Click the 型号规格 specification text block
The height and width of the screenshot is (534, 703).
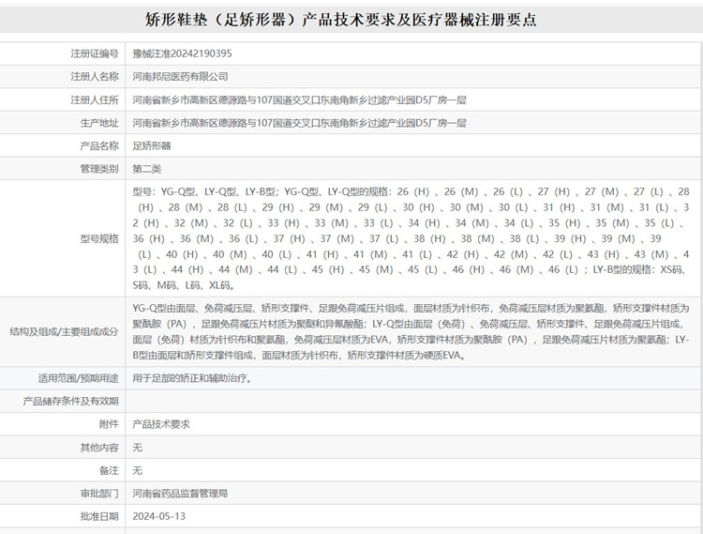pos(411,238)
